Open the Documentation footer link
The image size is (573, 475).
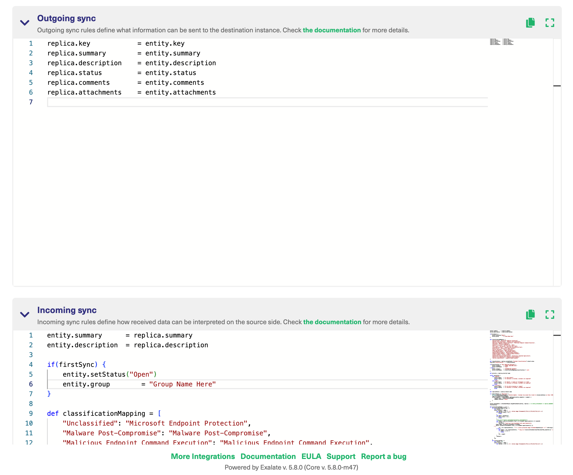point(268,457)
